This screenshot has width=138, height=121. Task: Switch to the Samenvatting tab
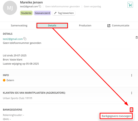point(19,25)
